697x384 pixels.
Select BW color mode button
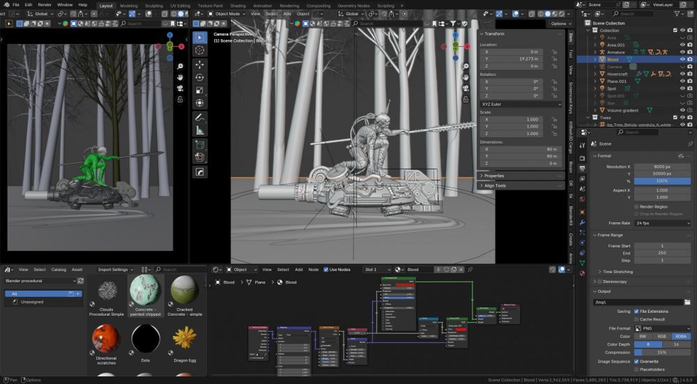pyautogui.click(x=643, y=337)
